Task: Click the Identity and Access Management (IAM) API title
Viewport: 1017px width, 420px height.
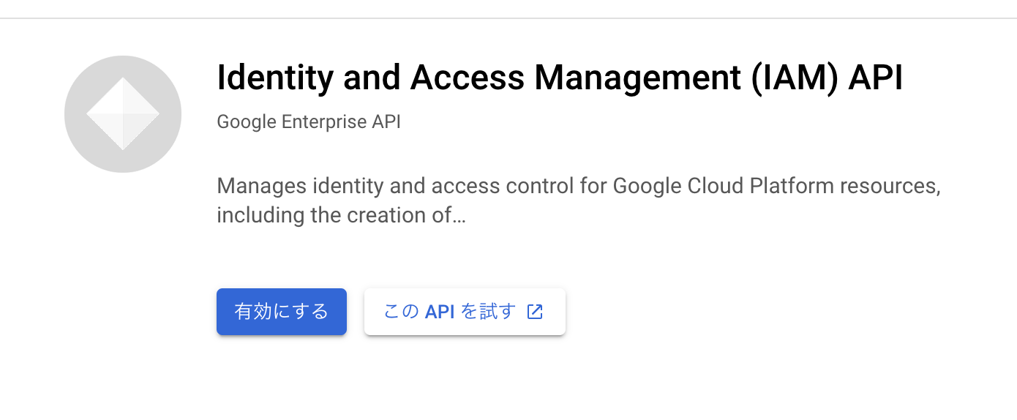Action: [560, 78]
